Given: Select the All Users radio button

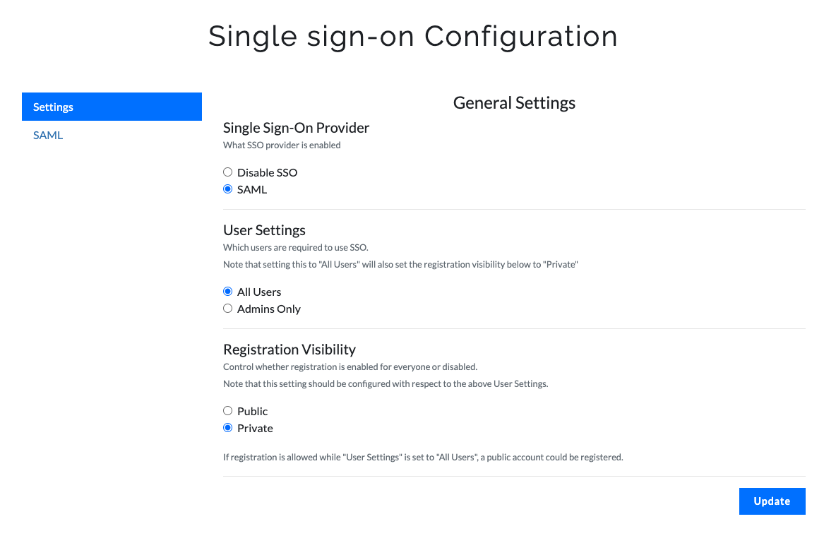Looking at the screenshot, I should point(227,292).
